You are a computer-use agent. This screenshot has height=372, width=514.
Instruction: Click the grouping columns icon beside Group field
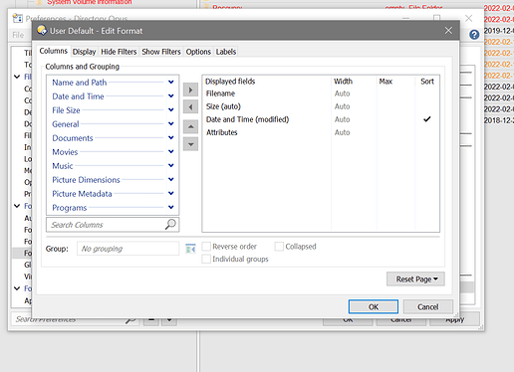[190, 249]
